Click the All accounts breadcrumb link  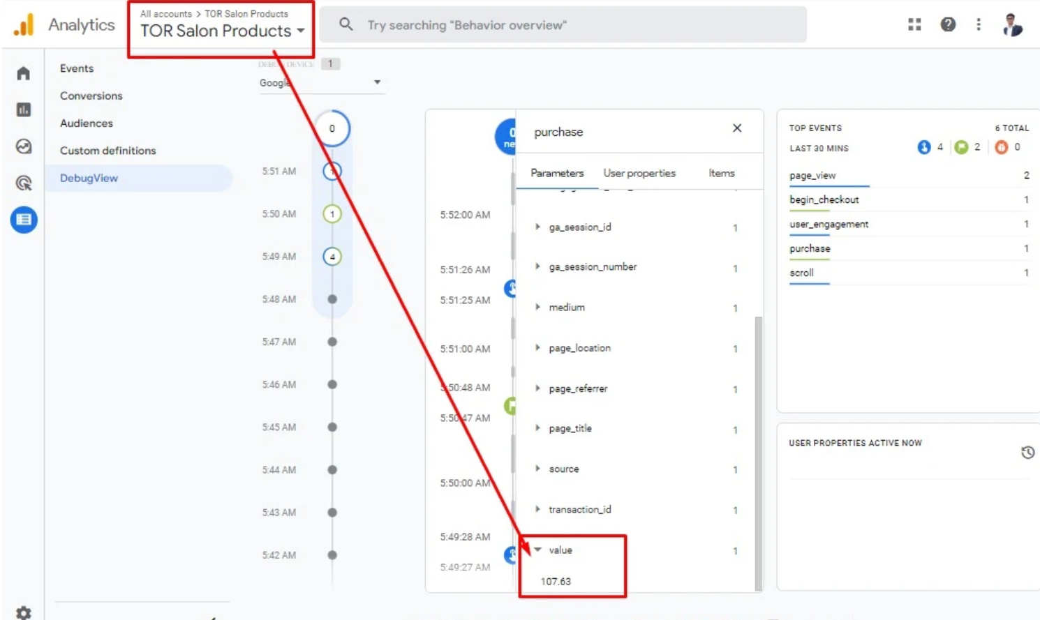[x=166, y=14]
